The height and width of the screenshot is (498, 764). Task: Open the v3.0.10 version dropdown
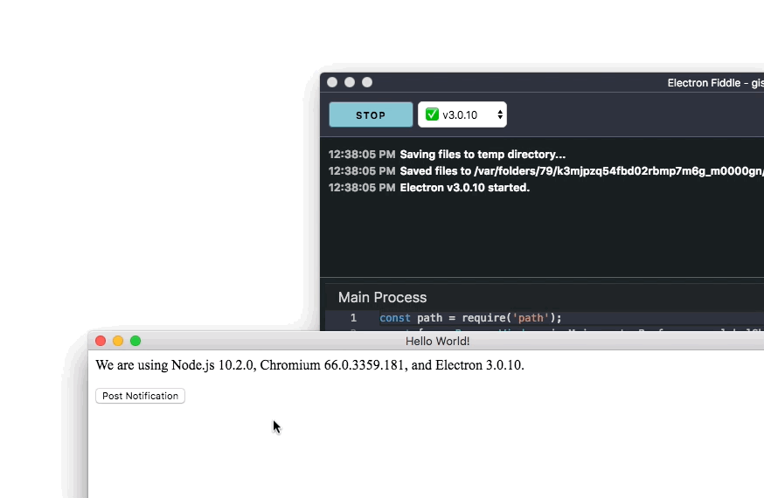(x=462, y=114)
